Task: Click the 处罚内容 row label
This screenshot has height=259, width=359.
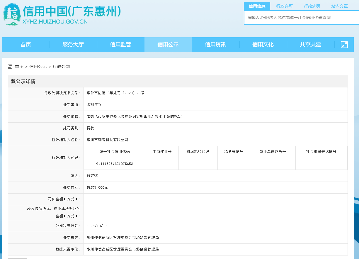Action: [72, 187]
